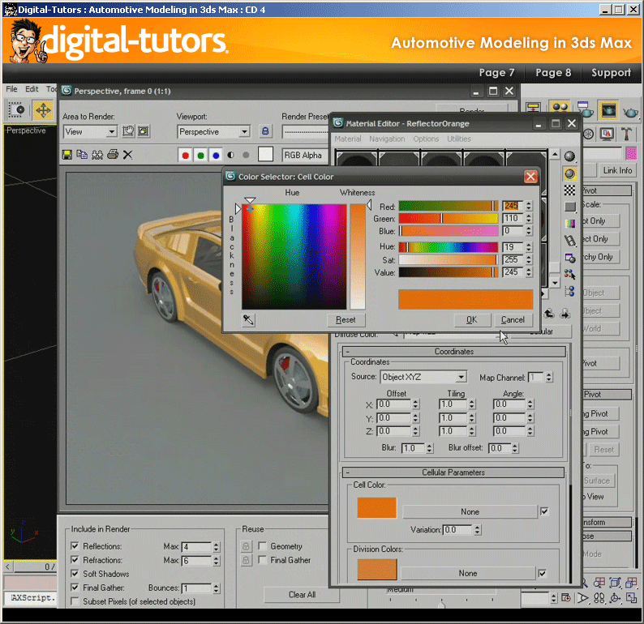Viewport: 644px width, 624px height.
Task: Toggle the viewport lock icon
Action: [265, 131]
